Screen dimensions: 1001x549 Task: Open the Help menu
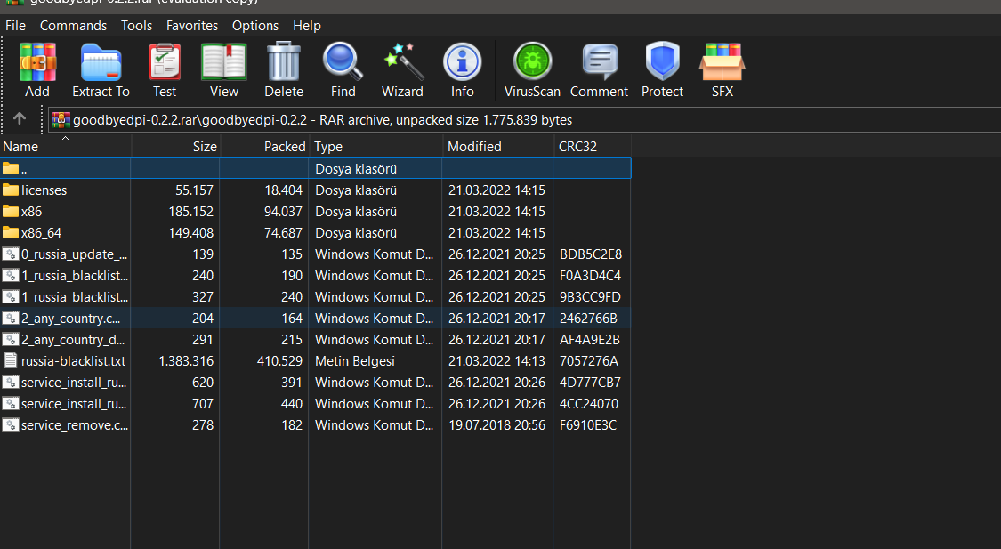tap(306, 26)
